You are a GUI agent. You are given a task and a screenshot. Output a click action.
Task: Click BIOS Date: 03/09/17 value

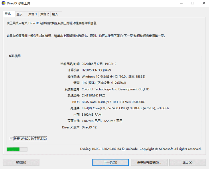[113, 102]
